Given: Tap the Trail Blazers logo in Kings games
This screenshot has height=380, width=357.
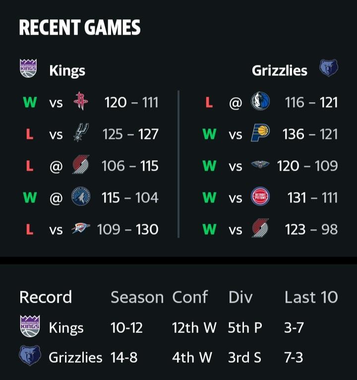Looking at the screenshot, I should 81,165.
